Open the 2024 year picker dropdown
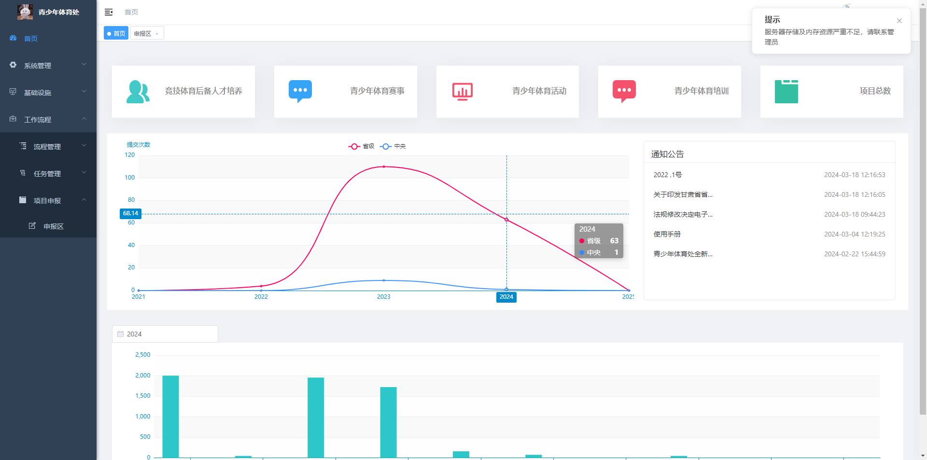 (x=165, y=334)
